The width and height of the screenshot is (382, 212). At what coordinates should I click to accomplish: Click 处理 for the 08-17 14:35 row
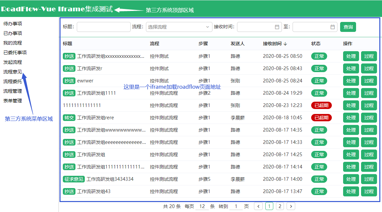pos(351,130)
